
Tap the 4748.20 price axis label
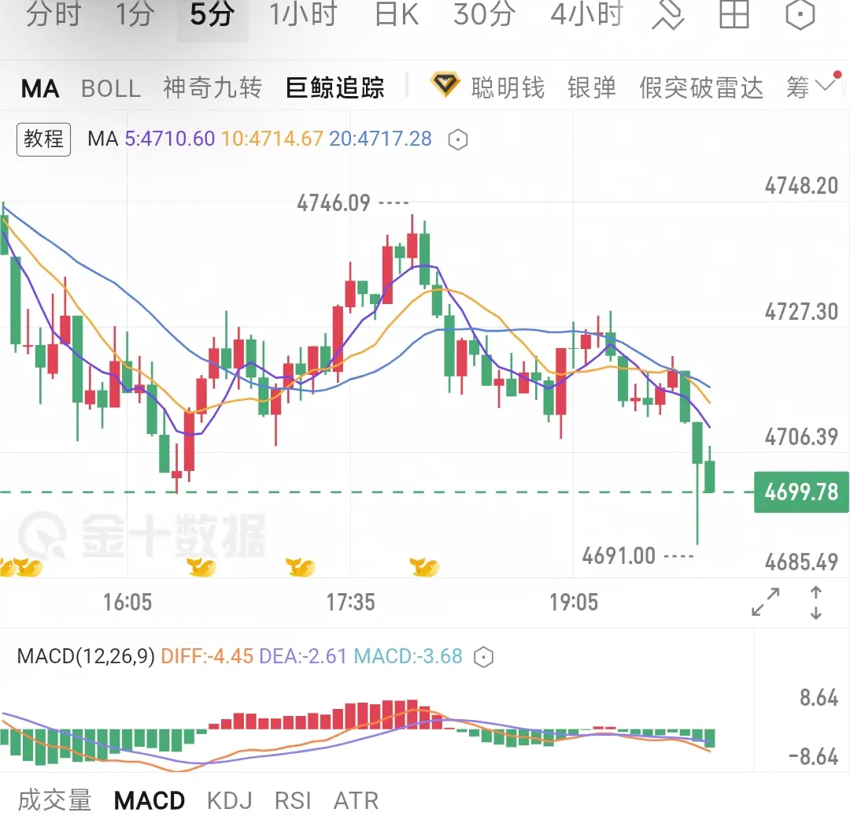tap(801, 186)
